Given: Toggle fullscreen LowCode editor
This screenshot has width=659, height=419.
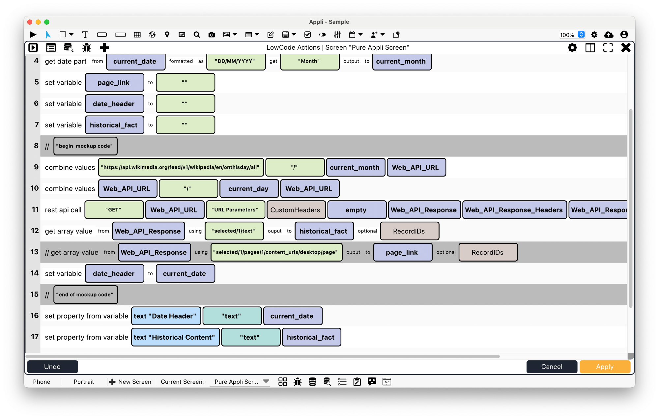Looking at the screenshot, I should [x=608, y=48].
